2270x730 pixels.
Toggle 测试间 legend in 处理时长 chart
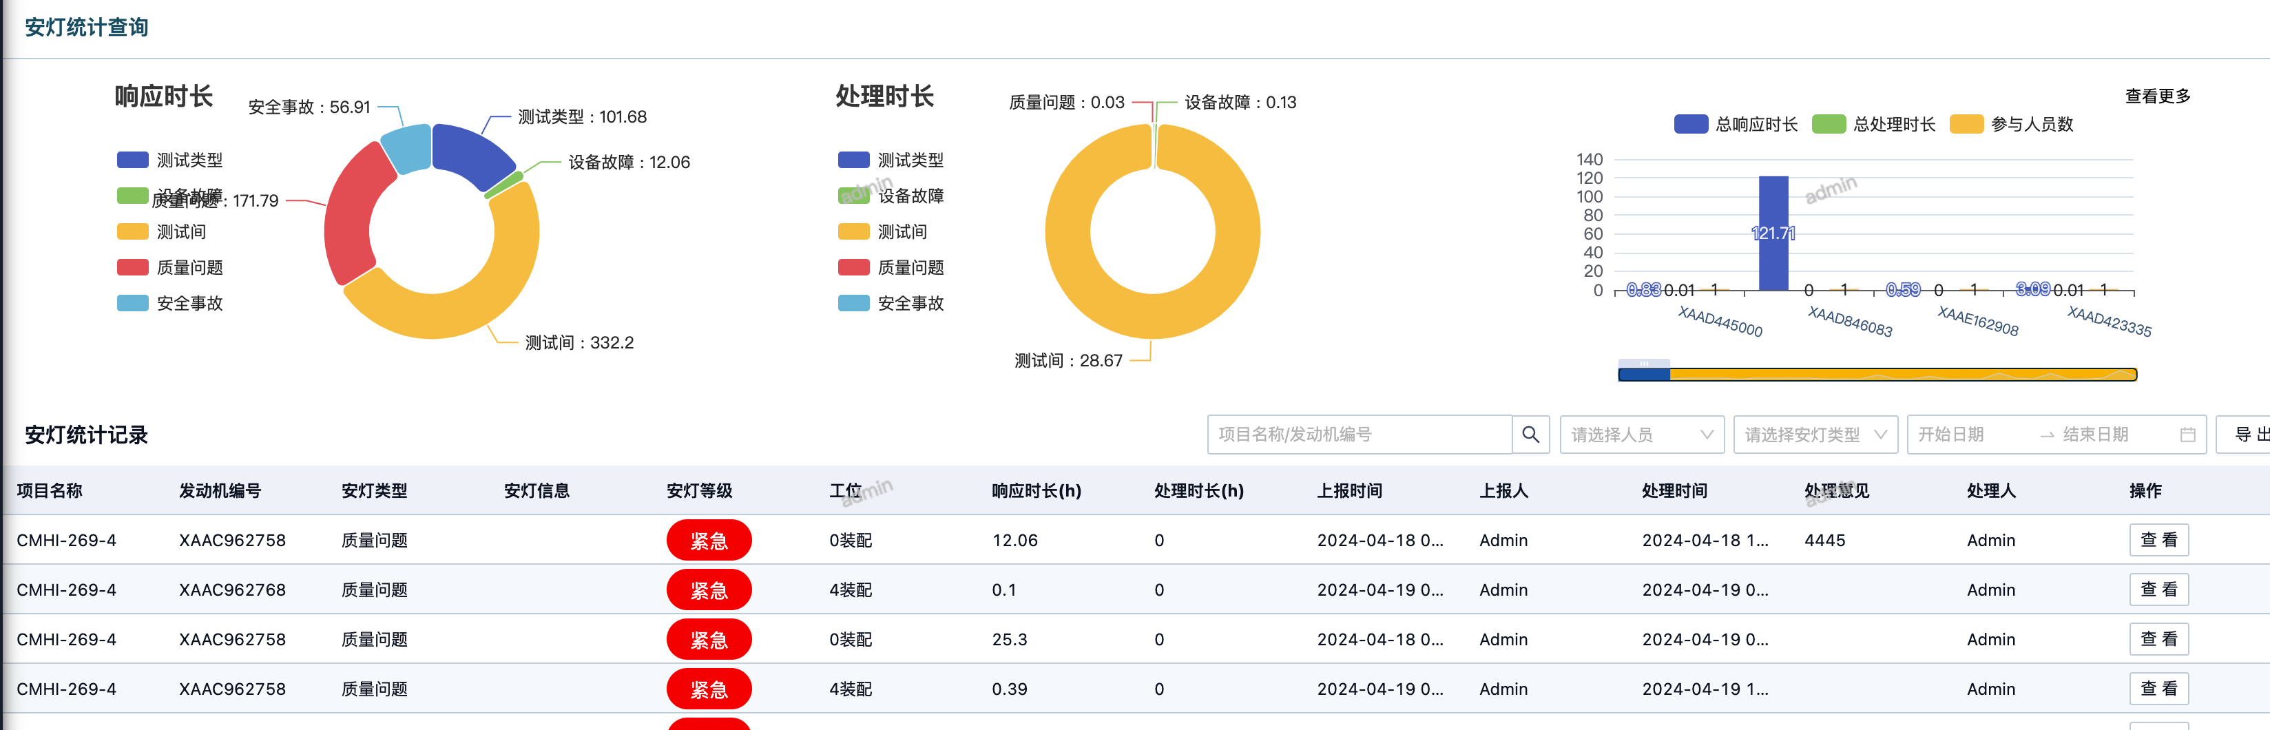(882, 231)
